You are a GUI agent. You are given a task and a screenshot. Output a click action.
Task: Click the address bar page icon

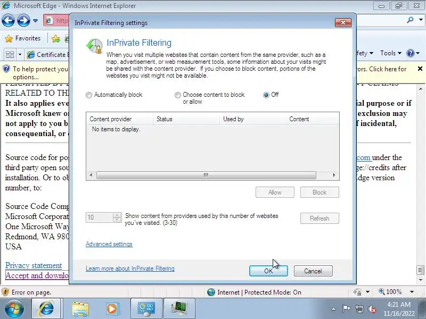pos(49,20)
